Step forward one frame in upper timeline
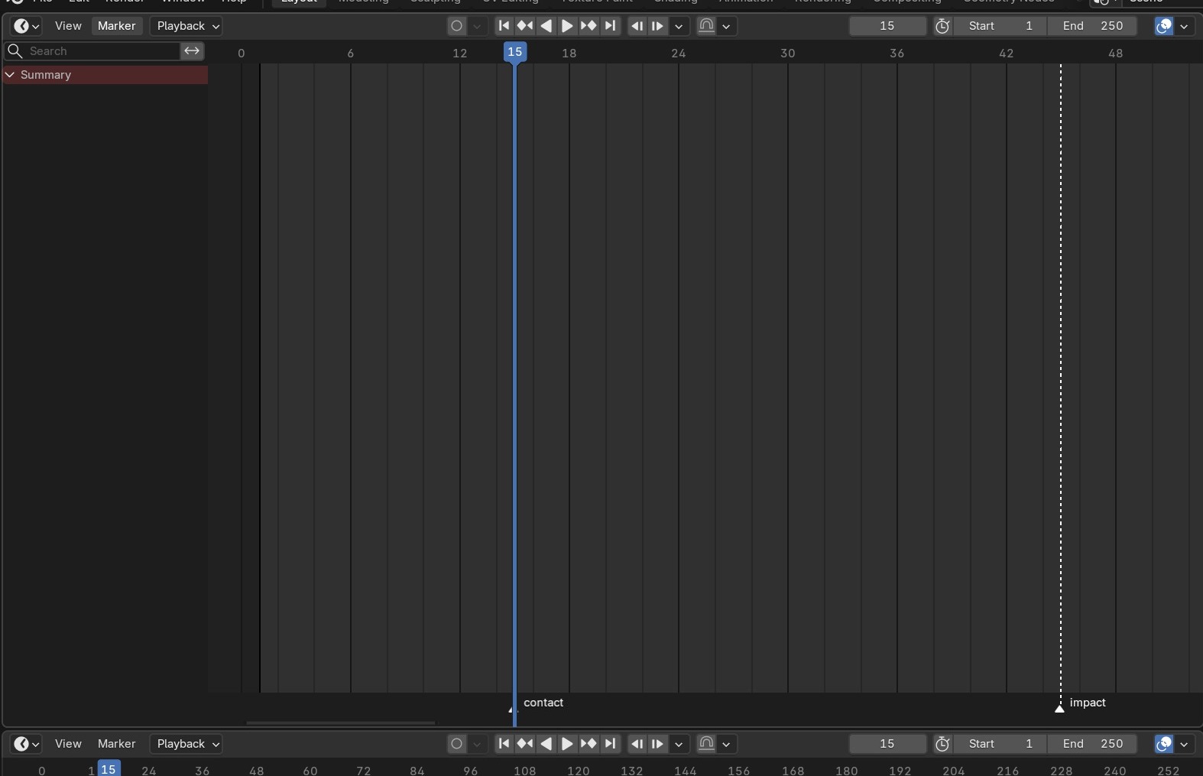The width and height of the screenshot is (1203, 776). [x=657, y=26]
